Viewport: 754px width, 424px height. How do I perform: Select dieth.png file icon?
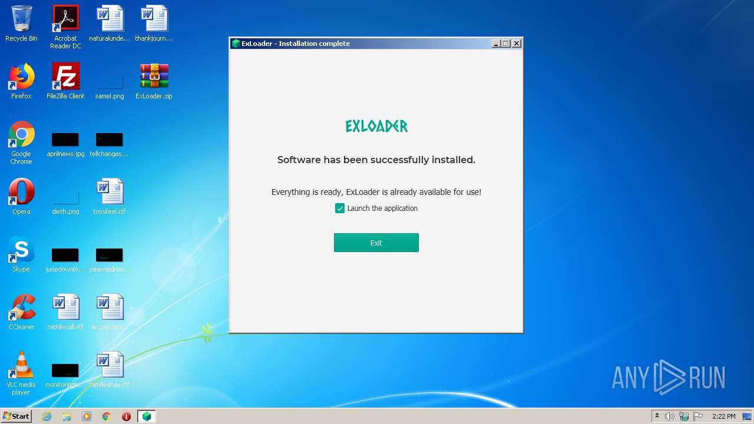(x=65, y=203)
